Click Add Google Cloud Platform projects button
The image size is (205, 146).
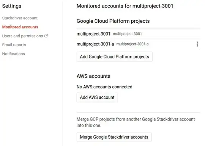click(x=115, y=57)
